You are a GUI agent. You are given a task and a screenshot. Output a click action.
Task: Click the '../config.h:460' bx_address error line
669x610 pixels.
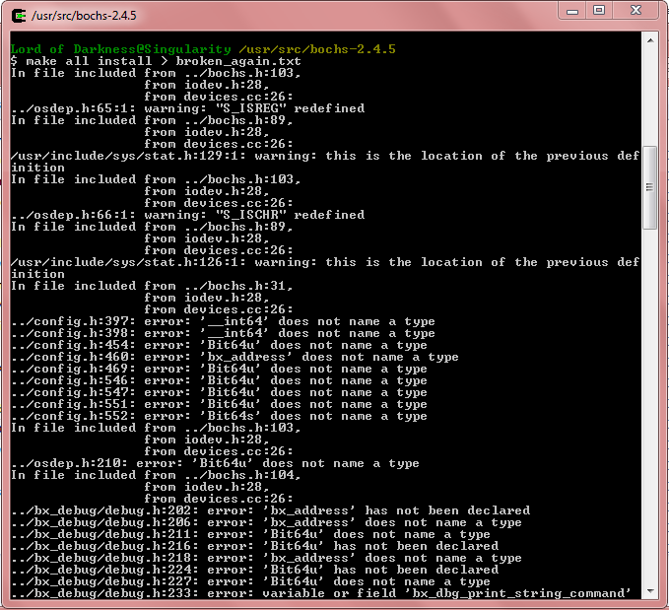(234, 357)
